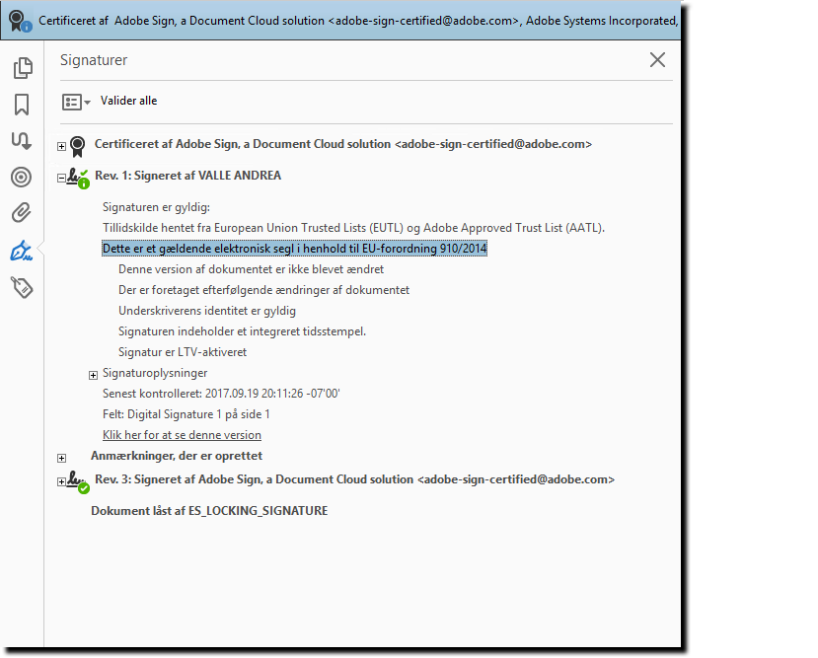This screenshot has height=658, width=818.
Task: Select 'Anmærkninger, der er oprettet' row
Action: tap(177, 456)
